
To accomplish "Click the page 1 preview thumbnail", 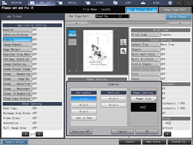I will coord(98,50).
